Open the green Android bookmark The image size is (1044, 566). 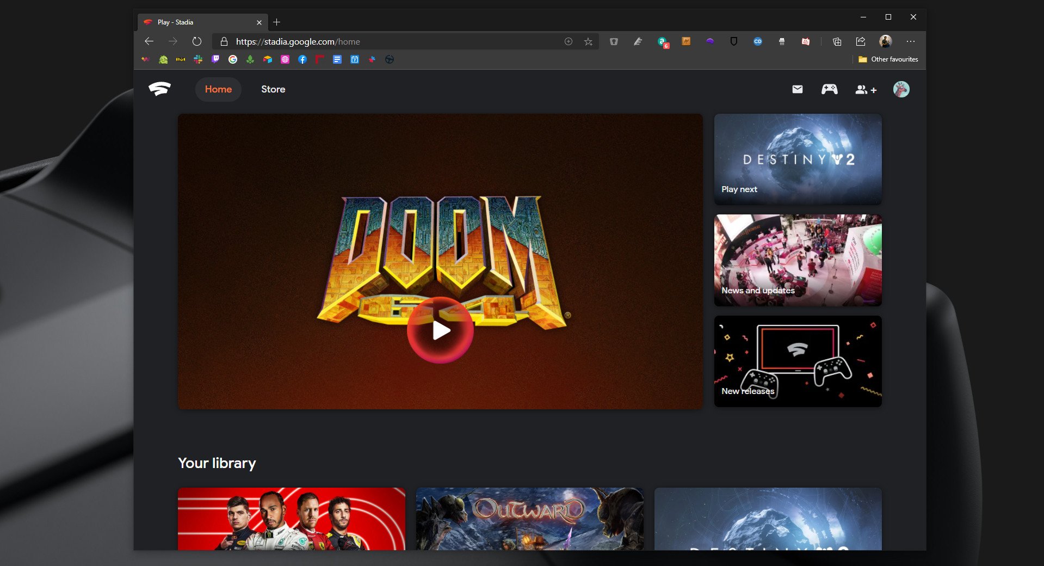(x=163, y=59)
